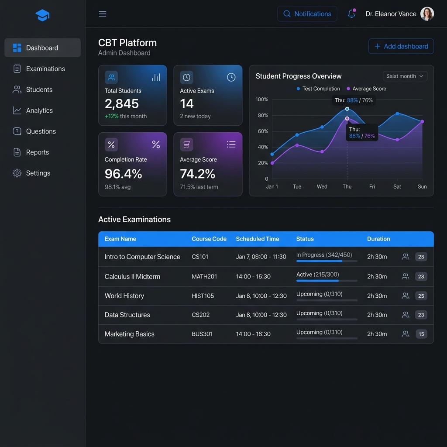
Task: Sort by the Course Code column header
Action: [209, 239]
